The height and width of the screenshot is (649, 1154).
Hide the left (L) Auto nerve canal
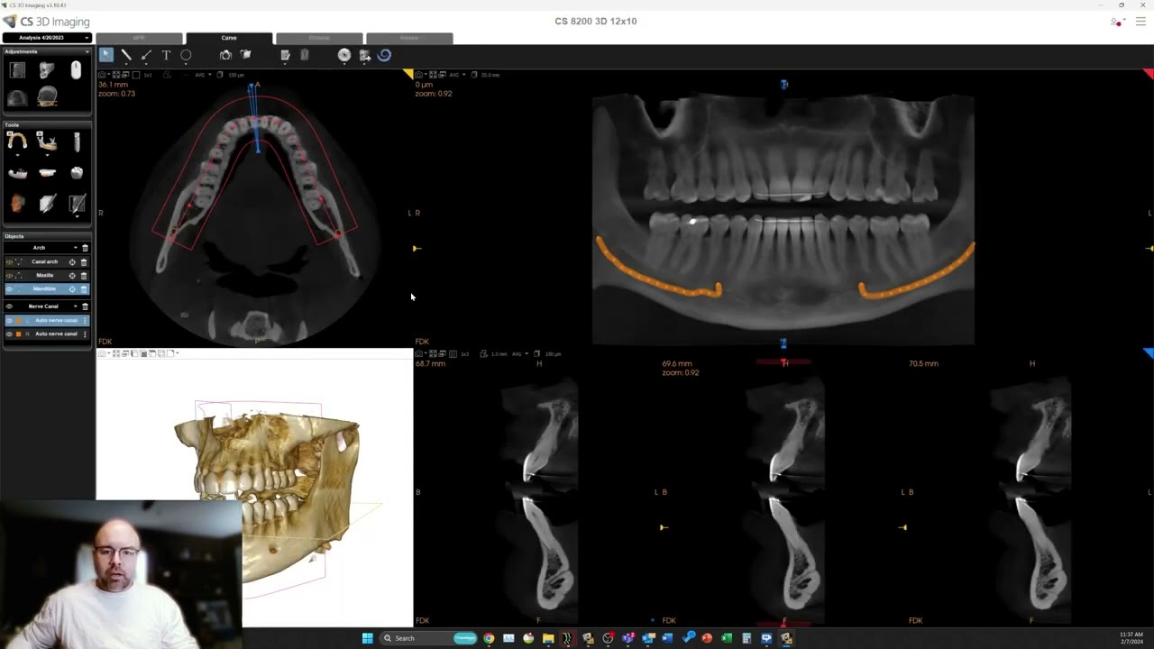coord(9,320)
